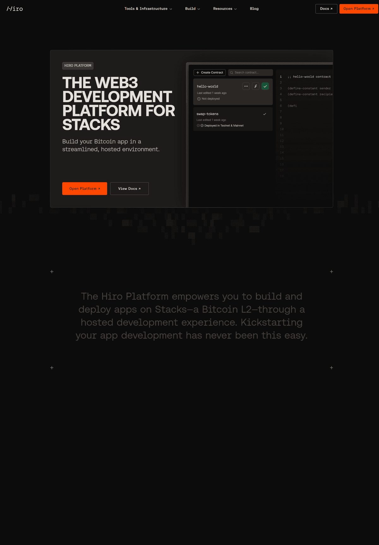
Task: Click the Hiro logo in the header
Action: [15, 9]
